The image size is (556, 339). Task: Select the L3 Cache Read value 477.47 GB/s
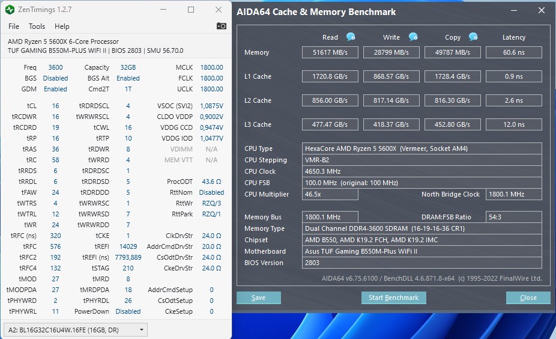pos(330,124)
